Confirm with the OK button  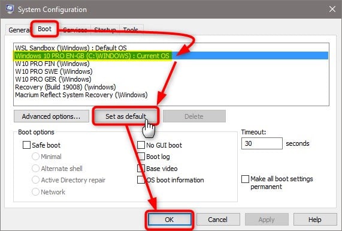tap(170, 220)
